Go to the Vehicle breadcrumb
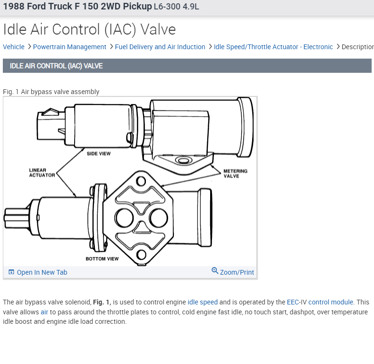 [14, 47]
